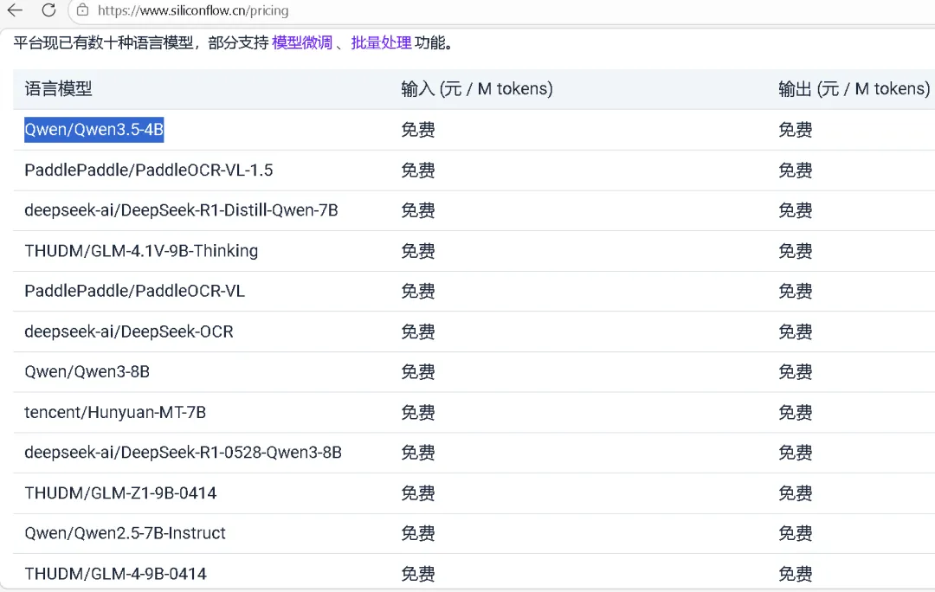
Task: Click output price 免费 for Qwen/Qwen3-8B
Action: (796, 372)
